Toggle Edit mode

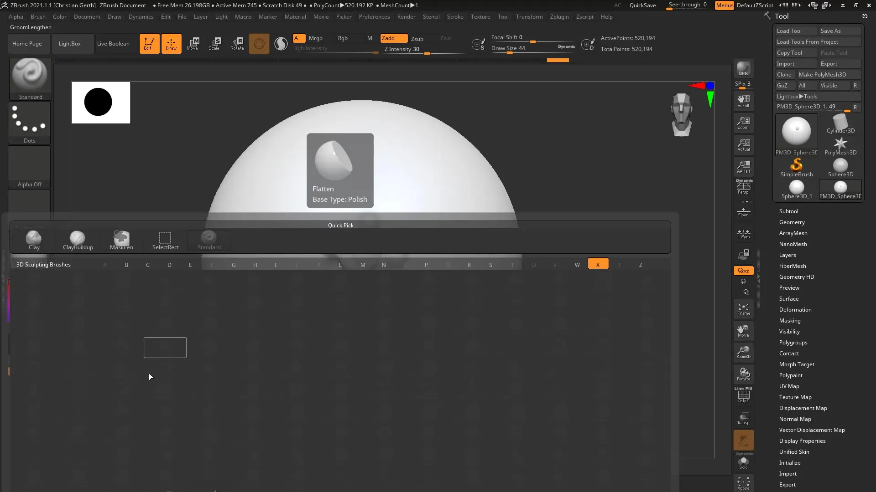pyautogui.click(x=149, y=44)
